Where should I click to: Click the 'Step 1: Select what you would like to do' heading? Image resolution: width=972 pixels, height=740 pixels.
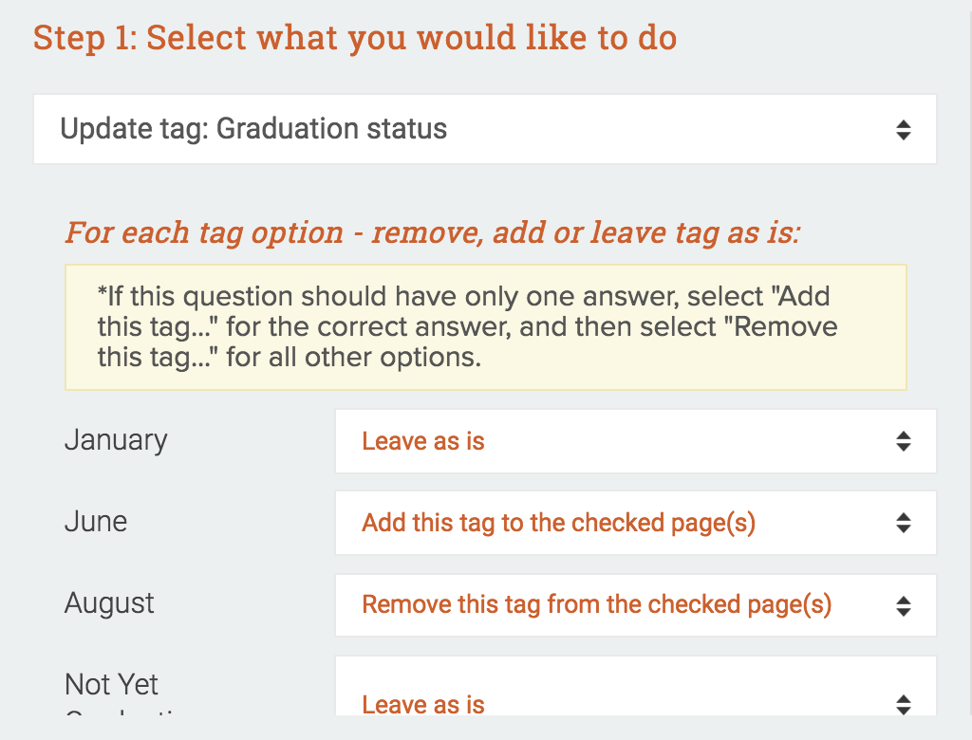click(355, 38)
